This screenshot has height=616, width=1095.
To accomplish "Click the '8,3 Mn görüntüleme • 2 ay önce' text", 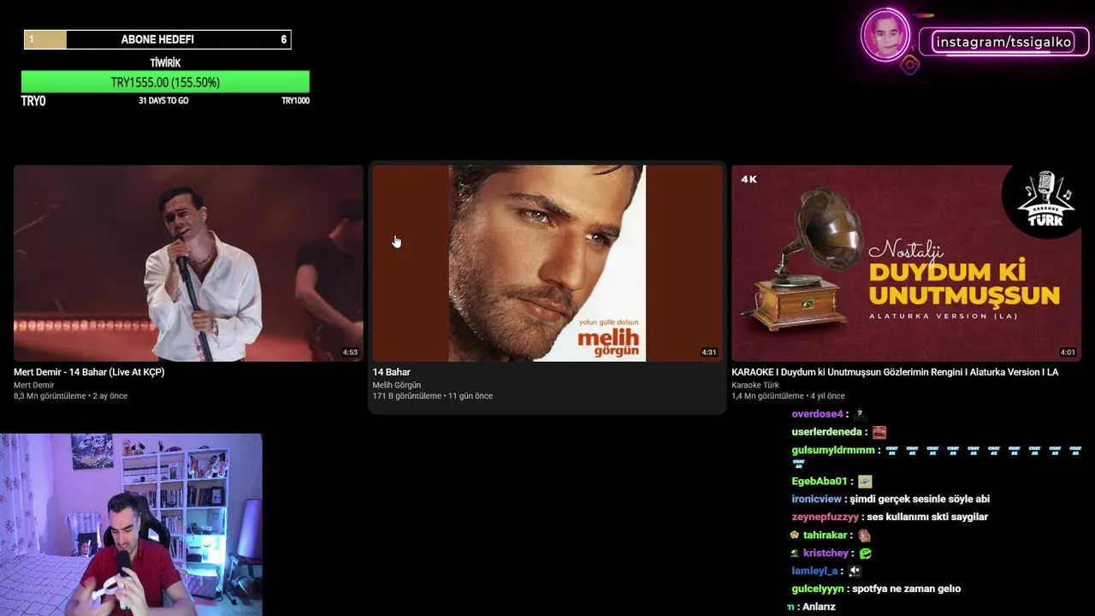I will point(70,396).
